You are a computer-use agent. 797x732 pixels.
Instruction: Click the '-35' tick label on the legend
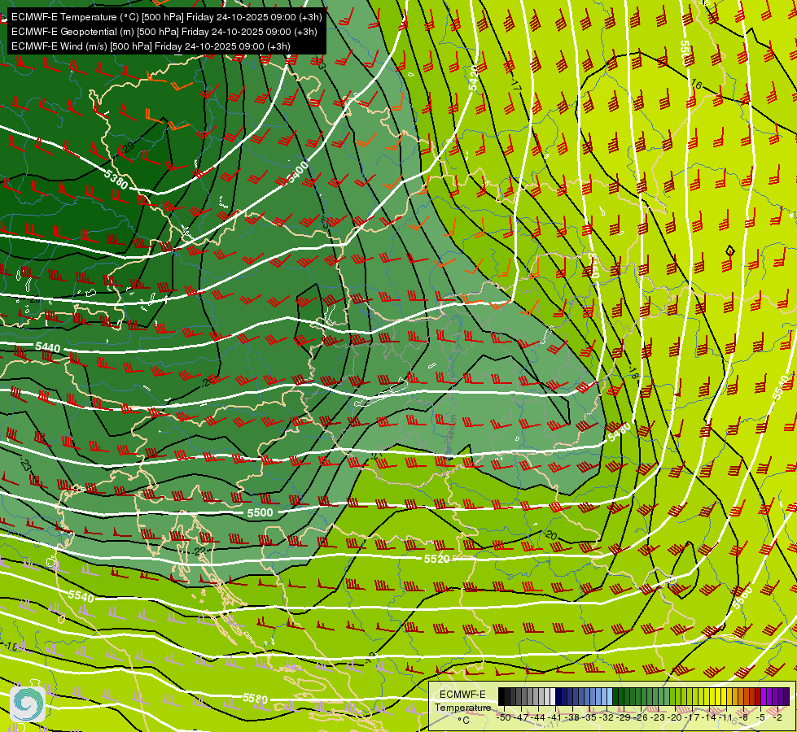click(x=589, y=718)
